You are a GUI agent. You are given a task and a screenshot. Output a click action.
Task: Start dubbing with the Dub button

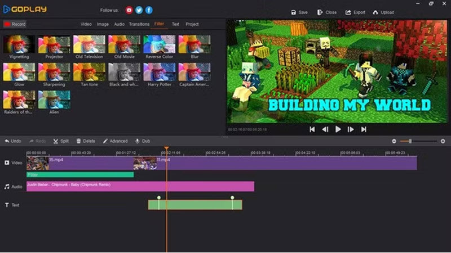click(x=143, y=141)
